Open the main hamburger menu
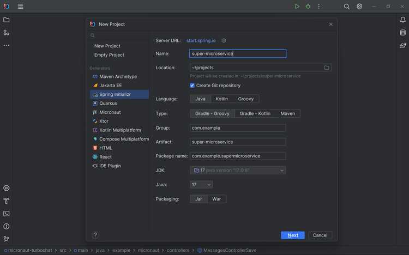409x255 pixels. point(20,6)
